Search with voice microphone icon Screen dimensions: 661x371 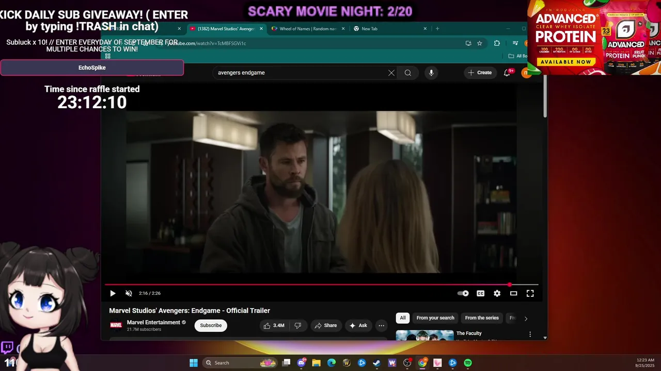[x=431, y=73]
